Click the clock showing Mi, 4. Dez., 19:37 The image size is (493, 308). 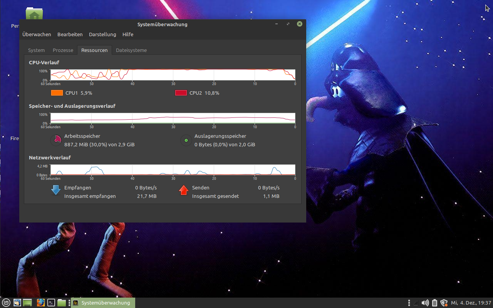(x=471, y=303)
